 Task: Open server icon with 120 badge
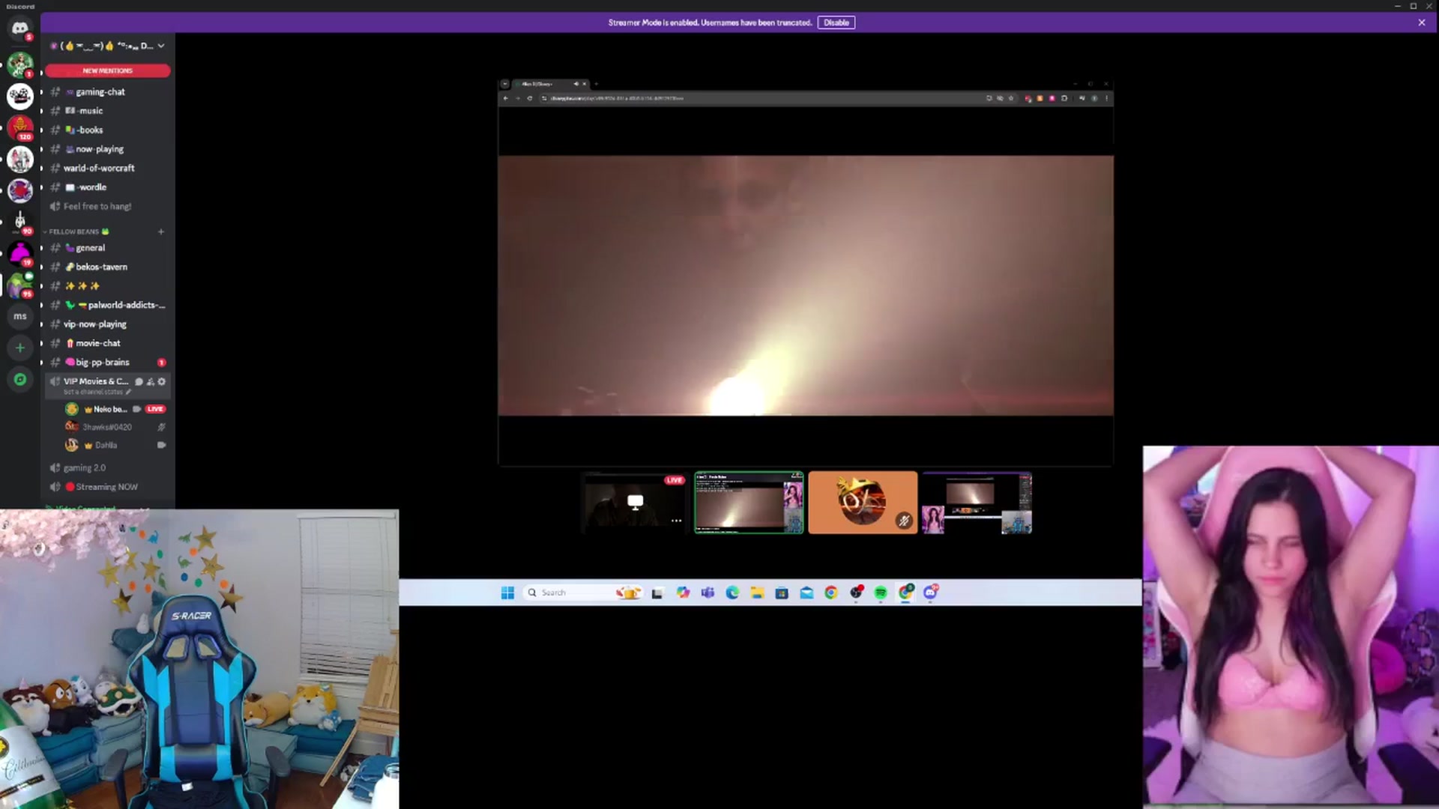click(x=20, y=127)
